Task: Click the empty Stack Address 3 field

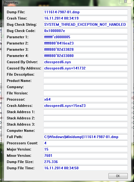Action: [x=86, y=124]
